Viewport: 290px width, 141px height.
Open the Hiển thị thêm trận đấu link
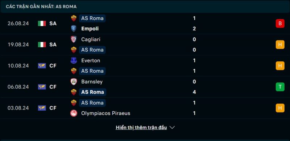pyautogui.click(x=141, y=128)
